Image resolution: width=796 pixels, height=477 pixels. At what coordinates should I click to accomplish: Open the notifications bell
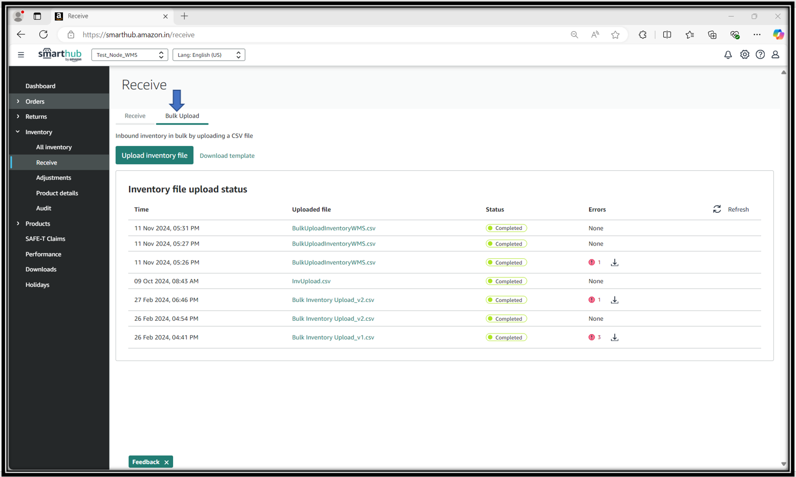[x=728, y=55]
